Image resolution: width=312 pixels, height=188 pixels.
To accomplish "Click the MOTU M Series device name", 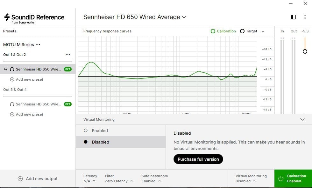I will pos(18,45).
